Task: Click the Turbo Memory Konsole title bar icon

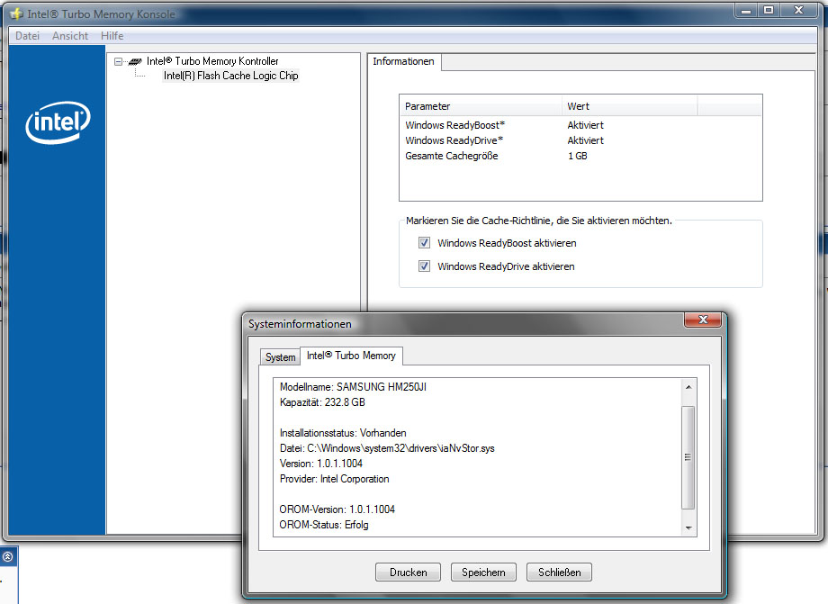Action: tap(17, 14)
